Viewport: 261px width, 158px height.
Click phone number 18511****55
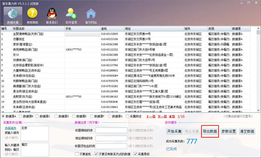[74, 96]
